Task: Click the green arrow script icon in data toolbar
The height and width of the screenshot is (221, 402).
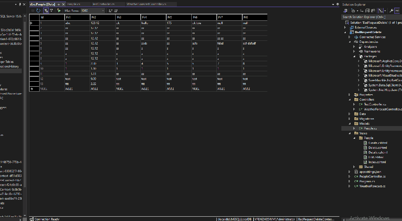Action: coord(59,11)
